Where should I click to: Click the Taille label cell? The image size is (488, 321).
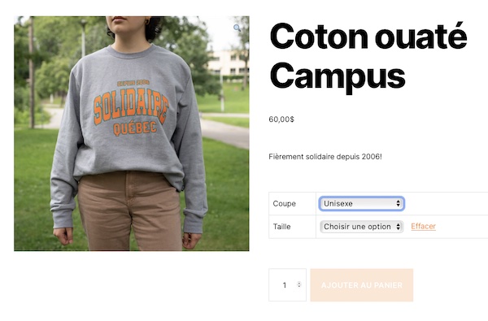292,227
